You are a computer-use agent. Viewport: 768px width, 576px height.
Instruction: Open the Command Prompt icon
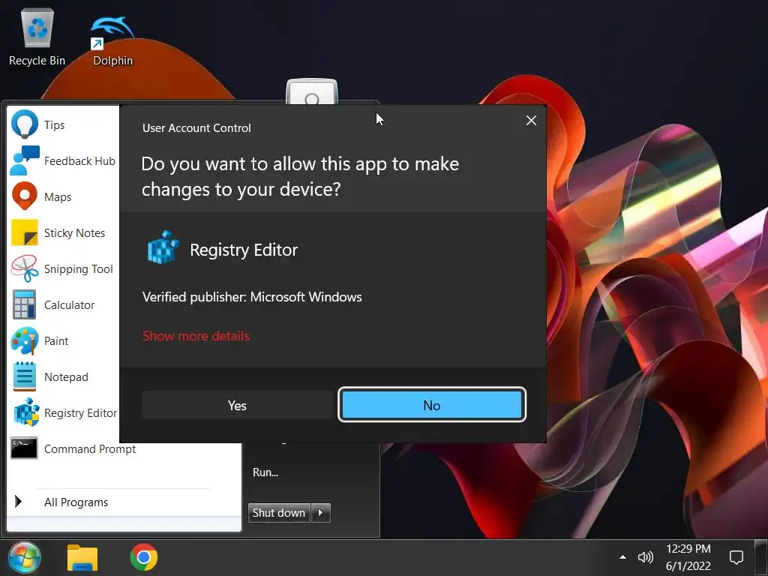(x=25, y=448)
